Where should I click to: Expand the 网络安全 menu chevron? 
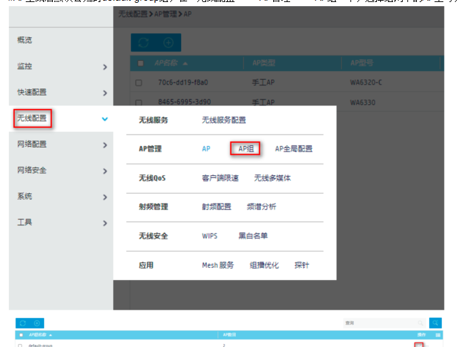click(x=105, y=171)
